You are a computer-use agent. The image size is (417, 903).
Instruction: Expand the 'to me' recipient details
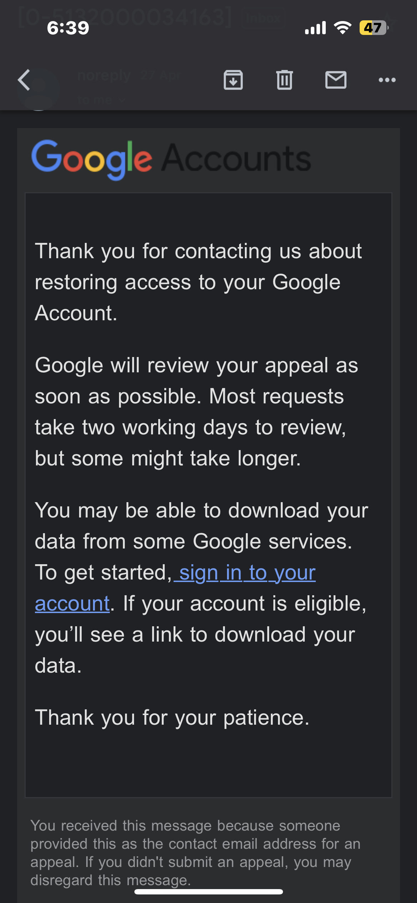point(101,100)
